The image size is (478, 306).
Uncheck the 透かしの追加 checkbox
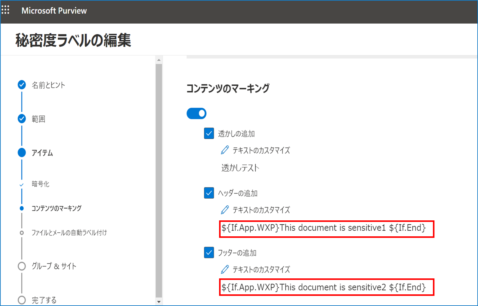209,134
